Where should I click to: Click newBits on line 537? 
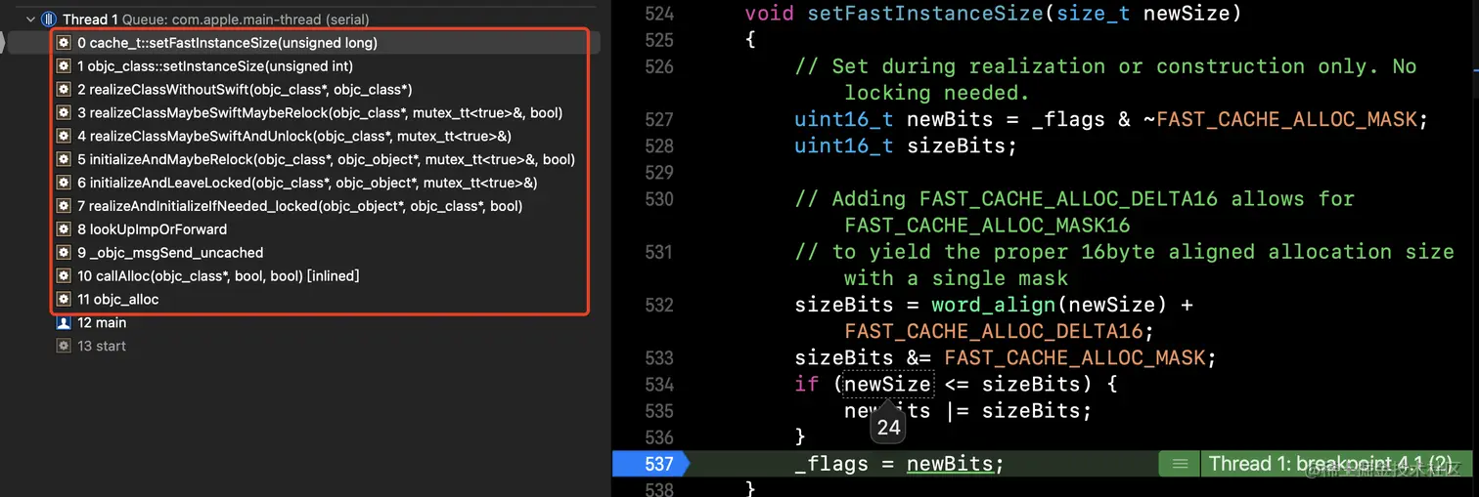(x=950, y=464)
